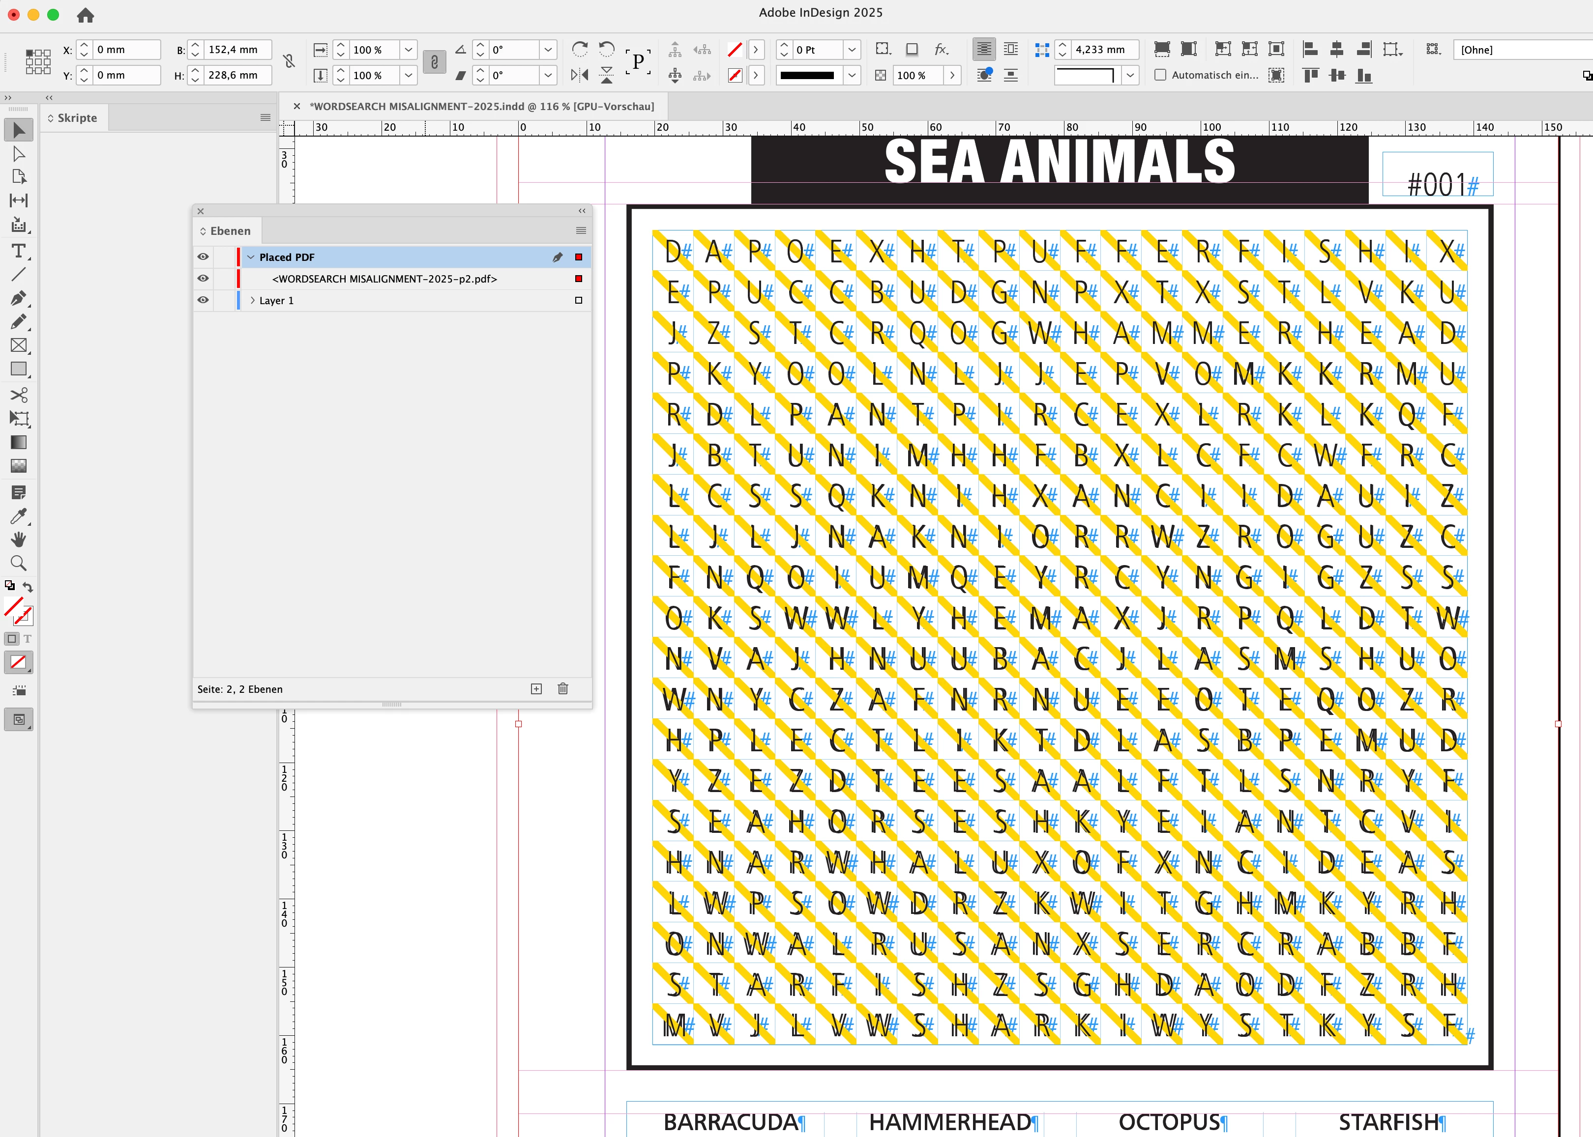The image size is (1593, 1137).
Task: Open the Ebenen panel options menu
Action: 581,230
